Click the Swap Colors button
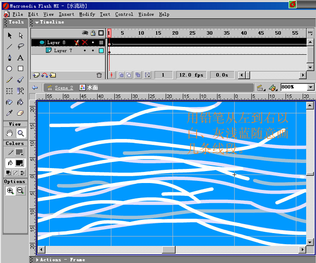 click(x=22, y=173)
